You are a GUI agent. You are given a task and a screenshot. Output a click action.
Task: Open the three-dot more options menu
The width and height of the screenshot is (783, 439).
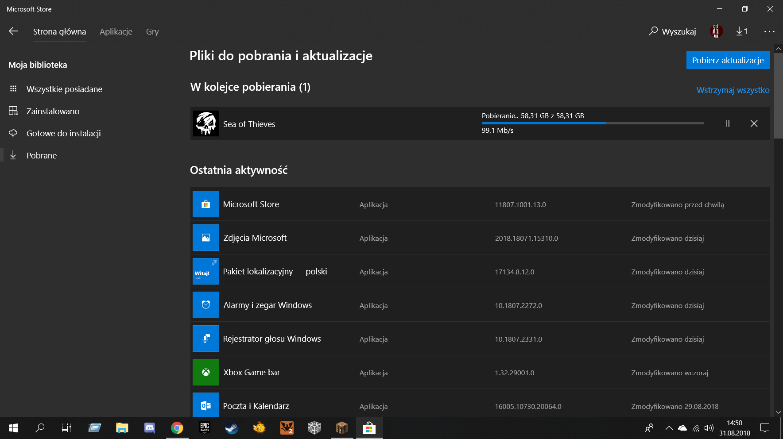pyautogui.click(x=769, y=31)
